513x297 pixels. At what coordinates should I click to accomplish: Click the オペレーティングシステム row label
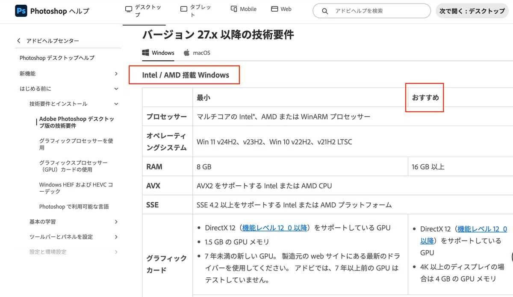click(167, 142)
